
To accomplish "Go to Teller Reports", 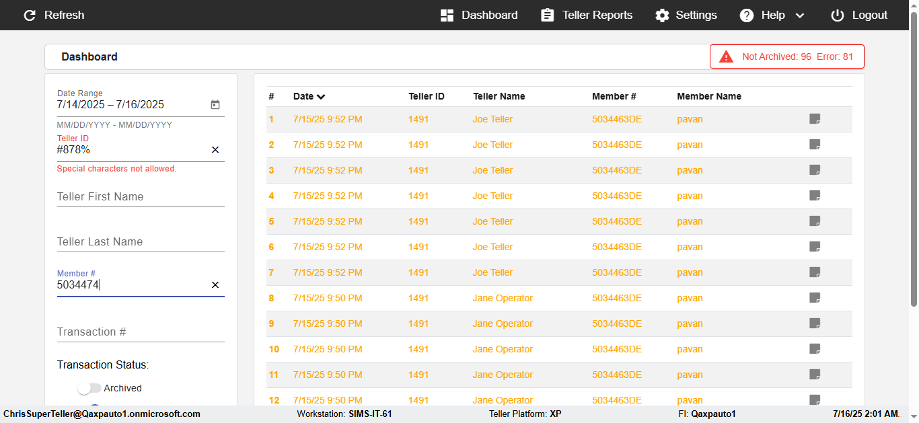I will click(587, 15).
